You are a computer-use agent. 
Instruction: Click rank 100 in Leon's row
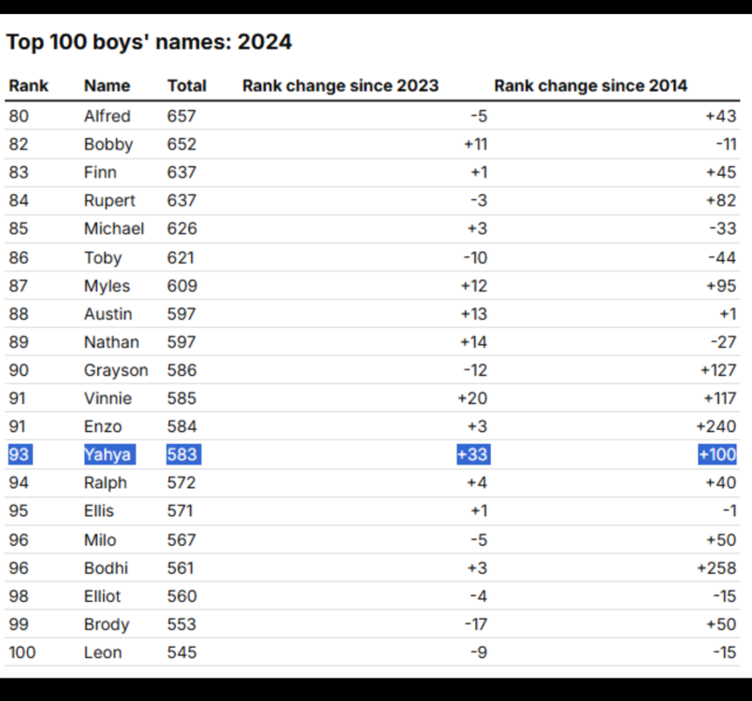(22, 652)
